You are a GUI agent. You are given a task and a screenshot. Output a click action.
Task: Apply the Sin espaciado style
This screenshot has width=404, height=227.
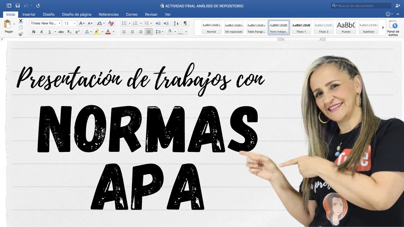click(x=234, y=28)
